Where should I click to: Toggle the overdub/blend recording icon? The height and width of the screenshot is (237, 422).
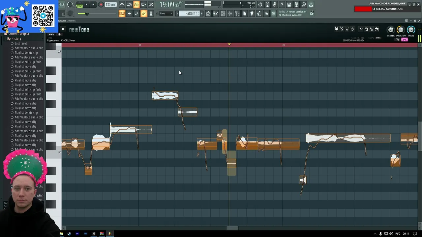144,5
